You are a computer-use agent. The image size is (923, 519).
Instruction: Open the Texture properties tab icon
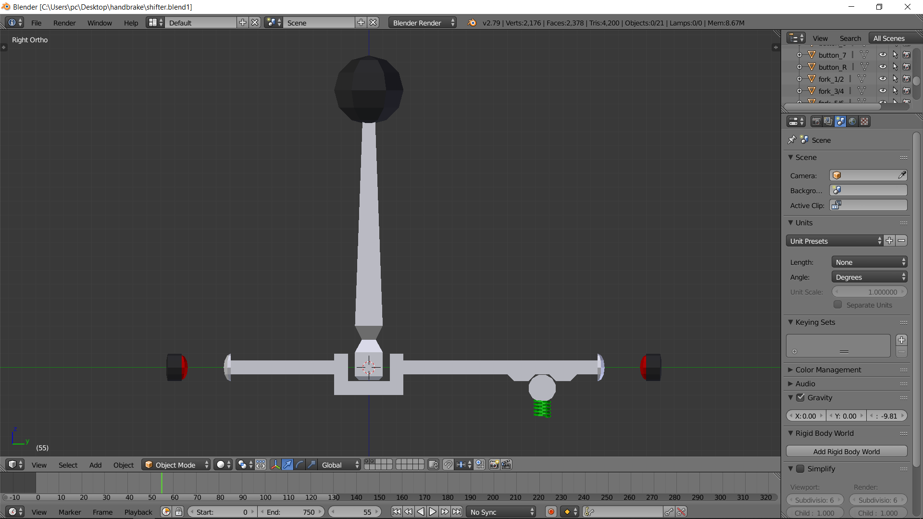(864, 122)
